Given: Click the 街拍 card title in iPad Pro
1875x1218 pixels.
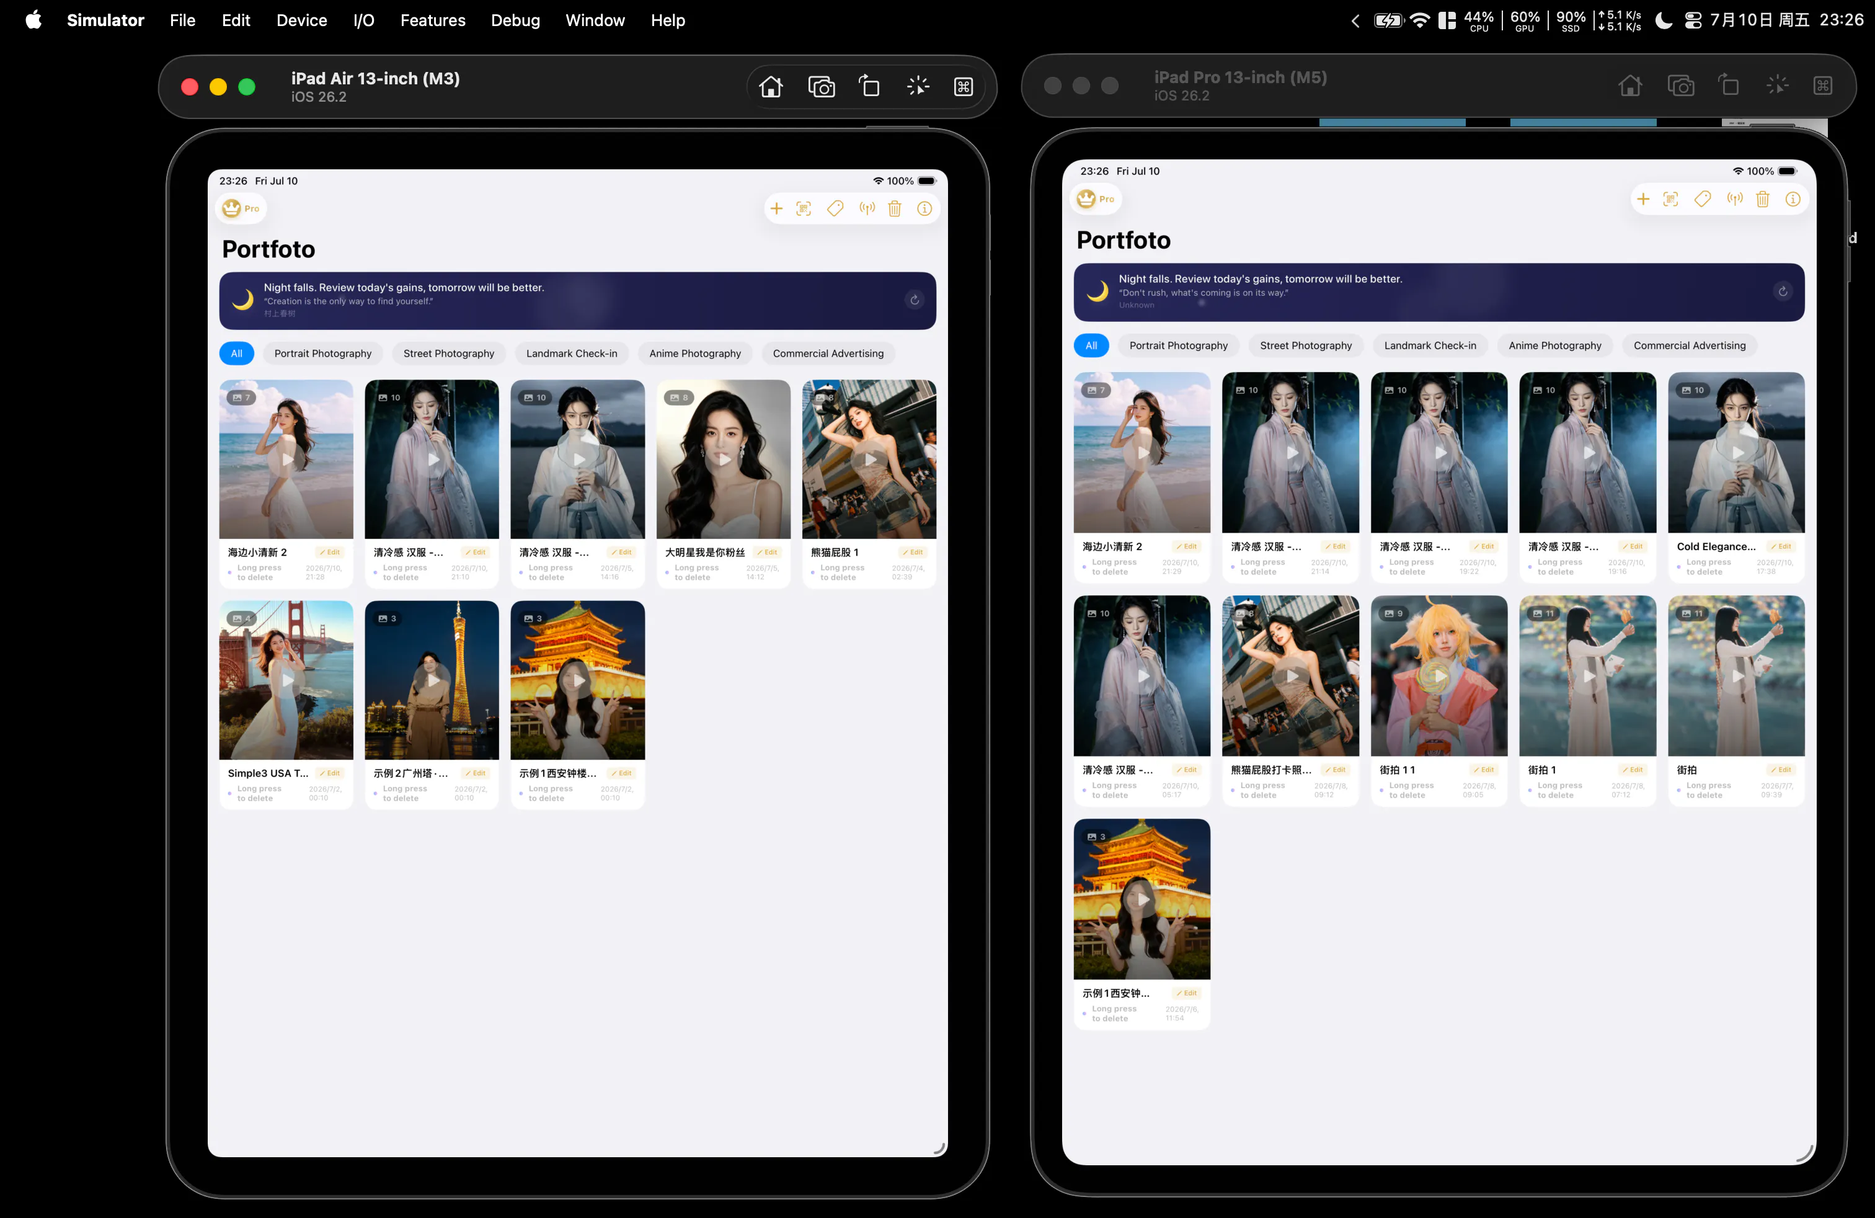Looking at the screenshot, I should [1687, 770].
